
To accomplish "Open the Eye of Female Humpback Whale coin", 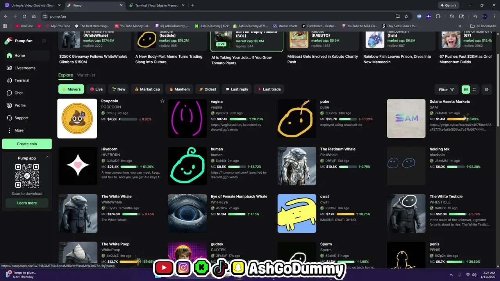I will [220, 213].
